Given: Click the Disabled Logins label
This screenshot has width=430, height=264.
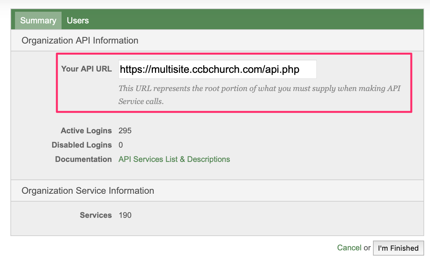Looking at the screenshot, I should [x=82, y=145].
